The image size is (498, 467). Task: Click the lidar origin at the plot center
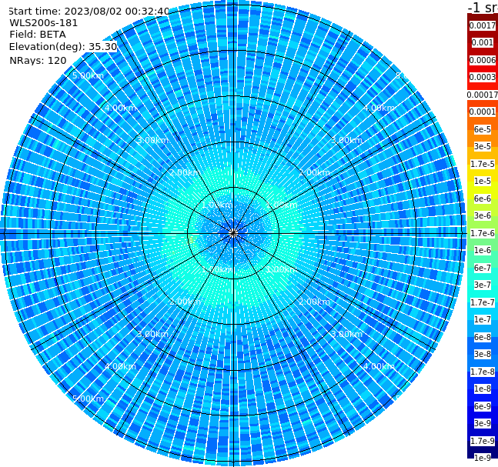(x=233, y=233)
